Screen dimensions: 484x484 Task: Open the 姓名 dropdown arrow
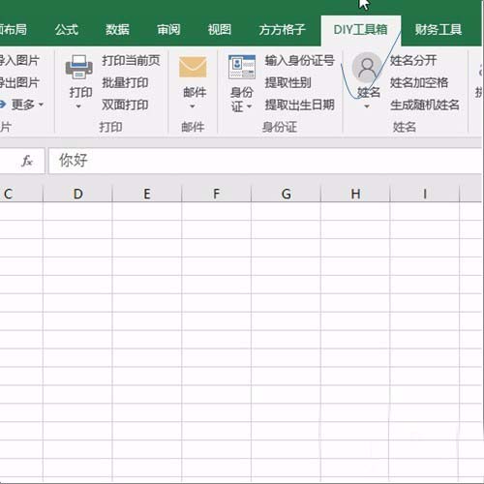coord(367,106)
